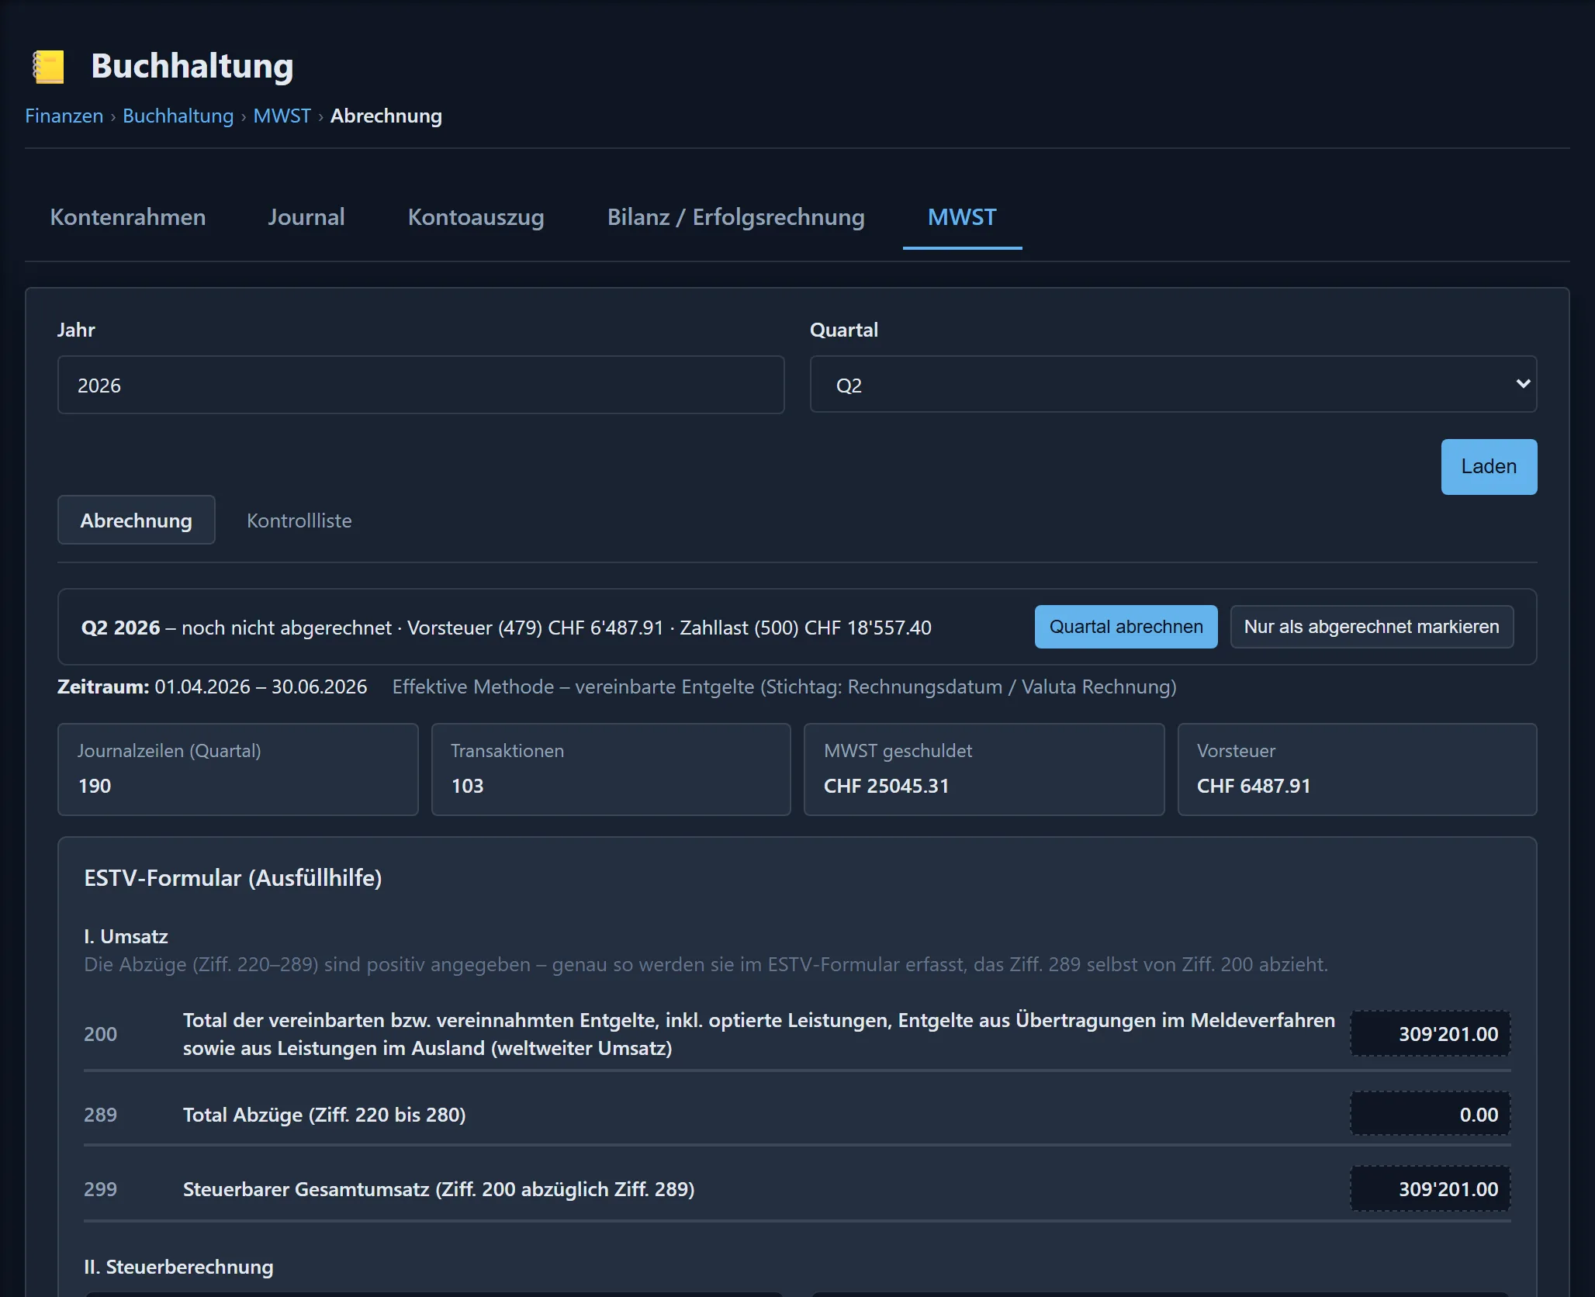This screenshot has height=1297, width=1595.
Task: Open the Quartal dropdown showing Q2
Action: 1173,385
